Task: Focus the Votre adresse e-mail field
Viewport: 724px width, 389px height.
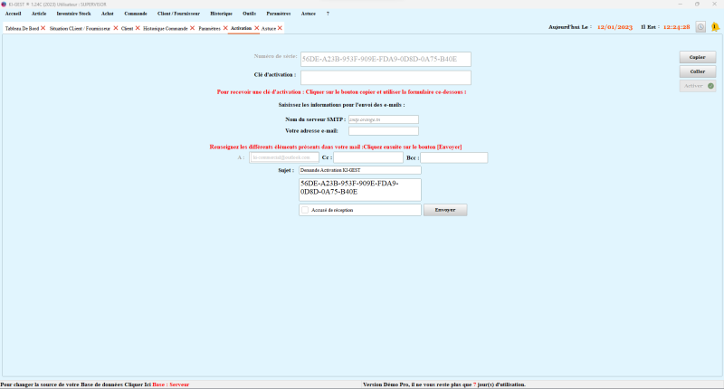Action: tap(383, 131)
